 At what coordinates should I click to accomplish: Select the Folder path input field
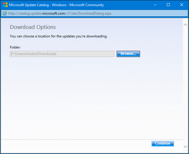[62, 54]
